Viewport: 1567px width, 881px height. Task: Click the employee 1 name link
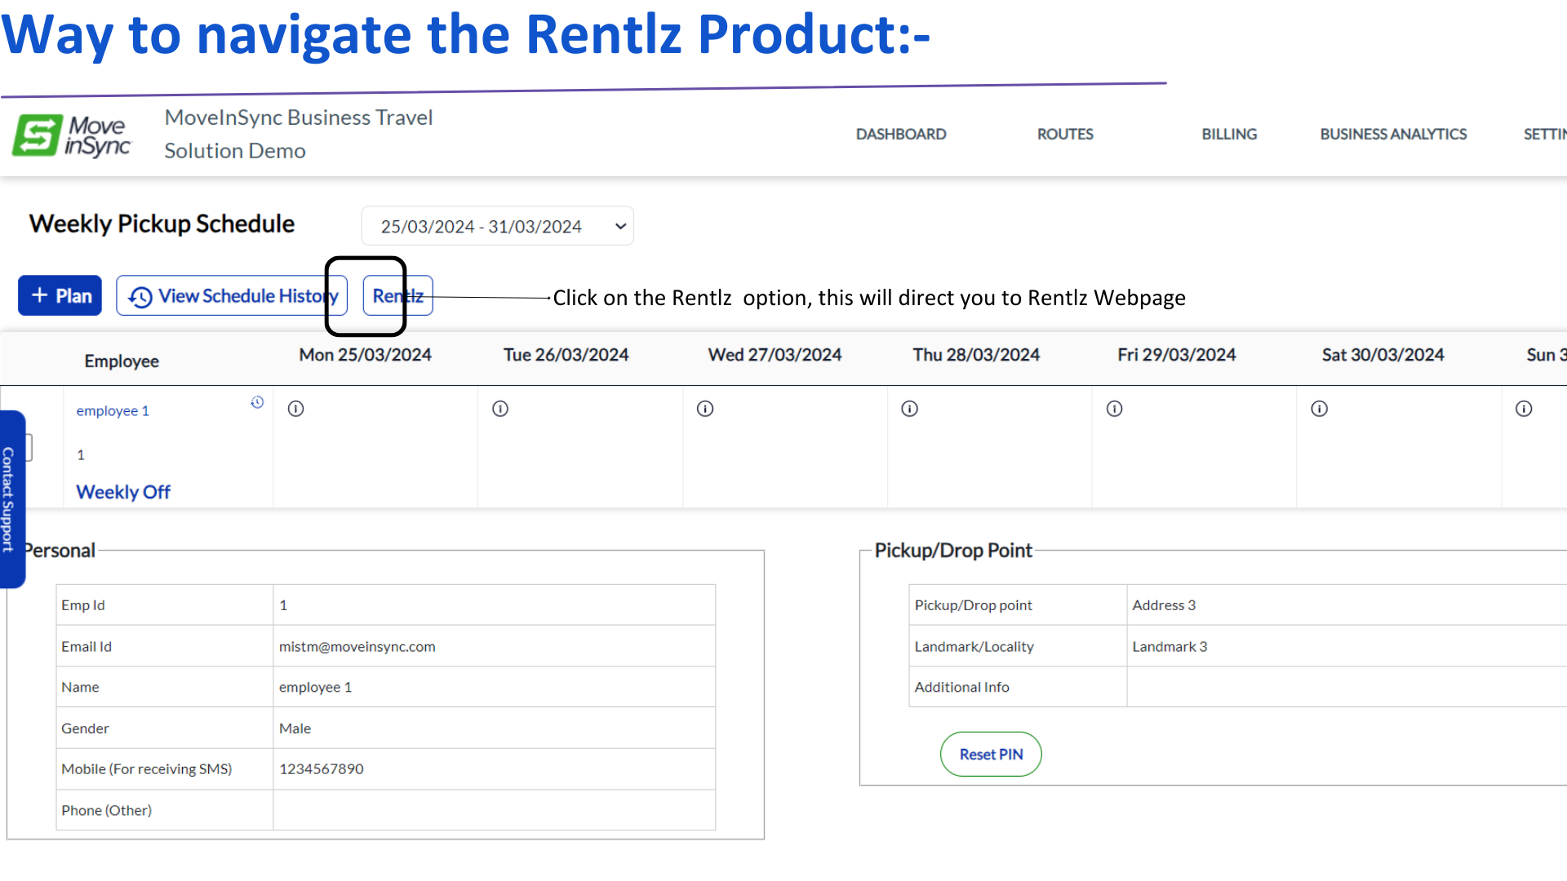tap(113, 411)
